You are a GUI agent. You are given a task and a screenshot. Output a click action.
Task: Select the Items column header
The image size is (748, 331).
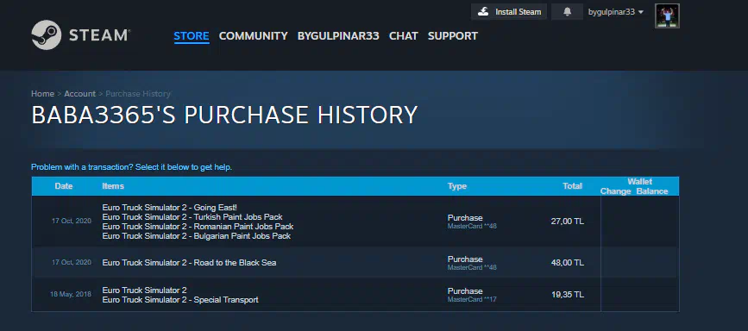tap(113, 186)
